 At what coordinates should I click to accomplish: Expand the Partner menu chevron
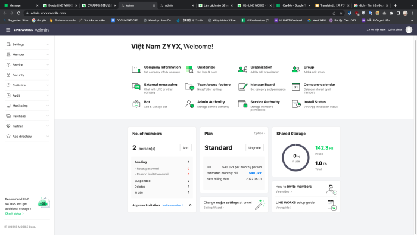click(48, 126)
